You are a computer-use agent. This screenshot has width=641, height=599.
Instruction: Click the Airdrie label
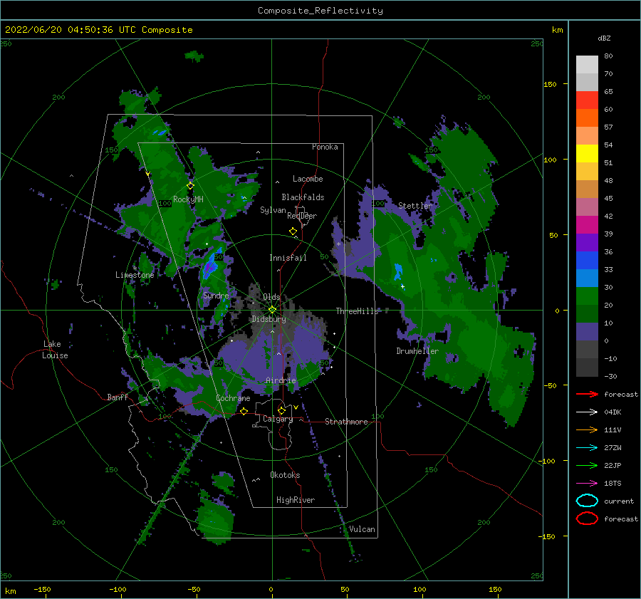pos(281,380)
